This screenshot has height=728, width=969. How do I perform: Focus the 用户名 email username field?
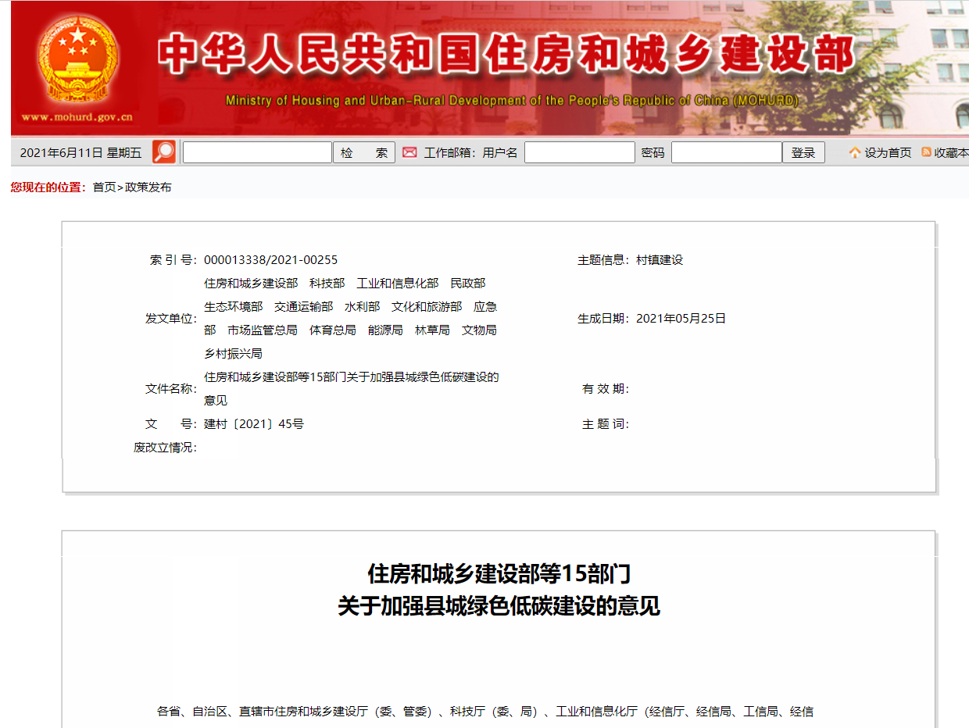click(x=580, y=152)
